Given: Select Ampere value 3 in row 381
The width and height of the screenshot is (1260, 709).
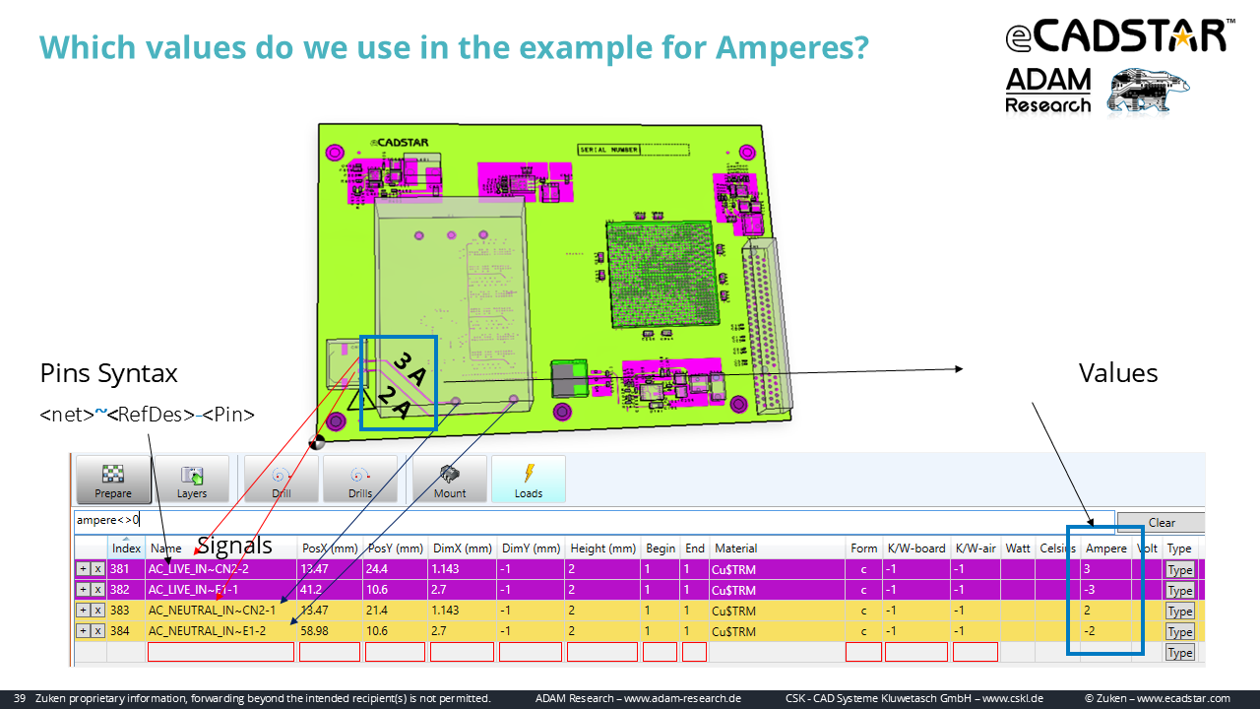Looking at the screenshot, I should click(1106, 569).
